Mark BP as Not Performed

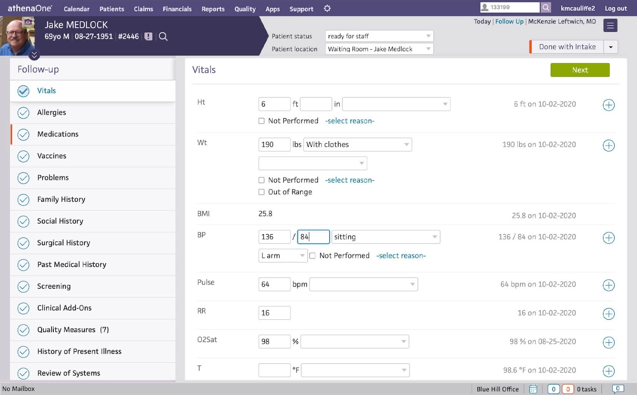(313, 255)
